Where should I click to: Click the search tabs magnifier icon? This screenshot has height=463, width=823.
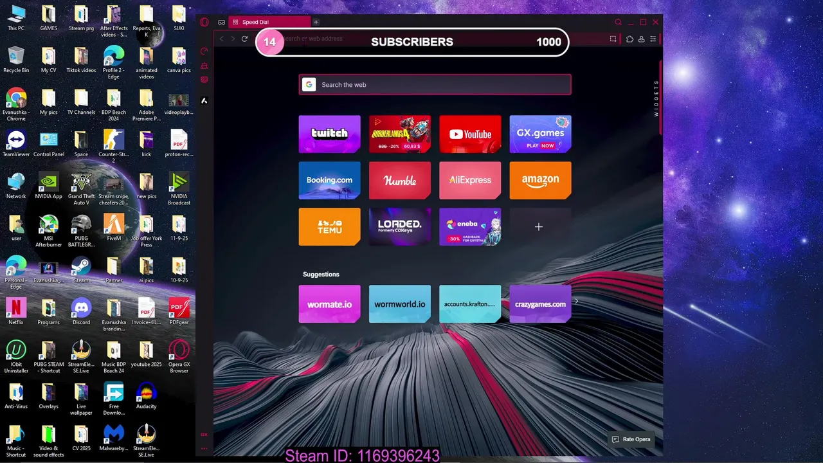619,22
